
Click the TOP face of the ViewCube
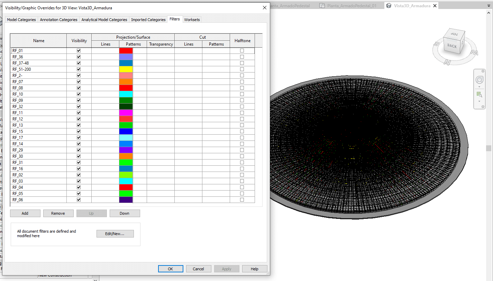click(454, 35)
